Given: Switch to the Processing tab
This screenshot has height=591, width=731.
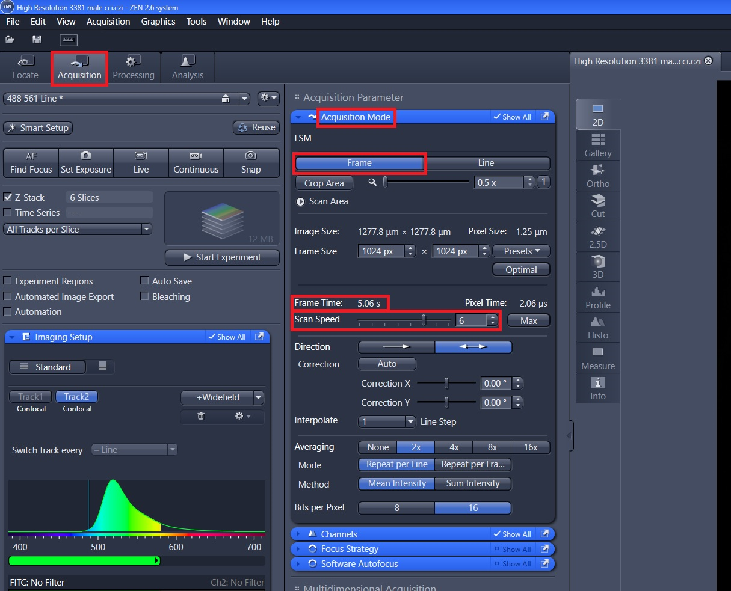Looking at the screenshot, I should (x=134, y=67).
